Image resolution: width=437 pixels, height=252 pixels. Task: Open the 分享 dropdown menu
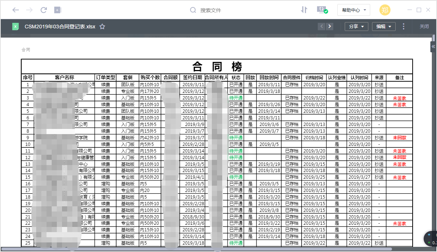pyautogui.click(x=356, y=27)
